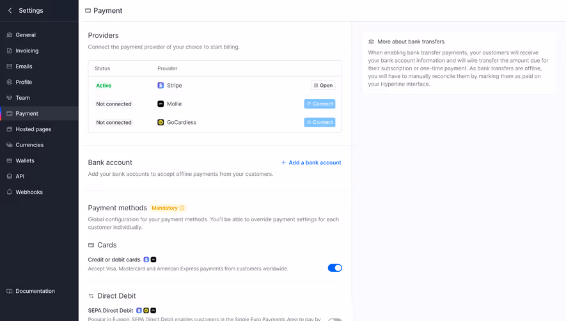Open the Documentation link
Image resolution: width=566 pixels, height=321 pixels.
pos(35,291)
